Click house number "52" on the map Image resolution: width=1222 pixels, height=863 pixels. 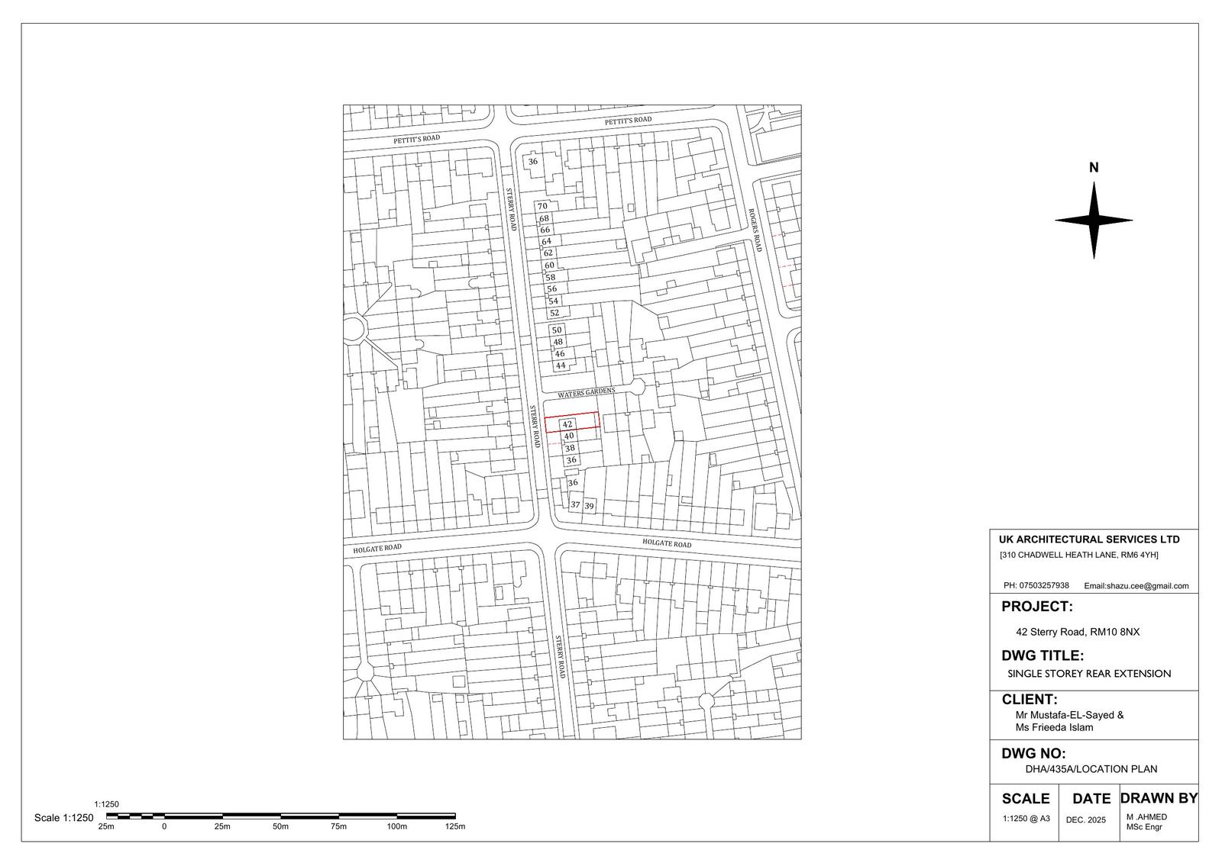click(x=554, y=313)
